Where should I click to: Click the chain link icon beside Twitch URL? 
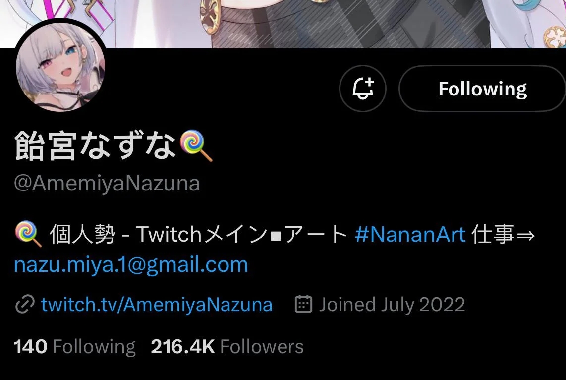coord(25,304)
